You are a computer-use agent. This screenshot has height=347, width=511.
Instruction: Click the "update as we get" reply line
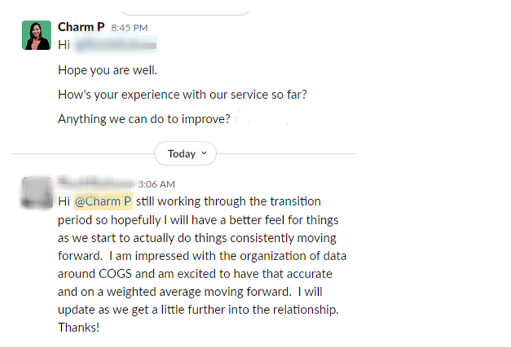(198, 310)
